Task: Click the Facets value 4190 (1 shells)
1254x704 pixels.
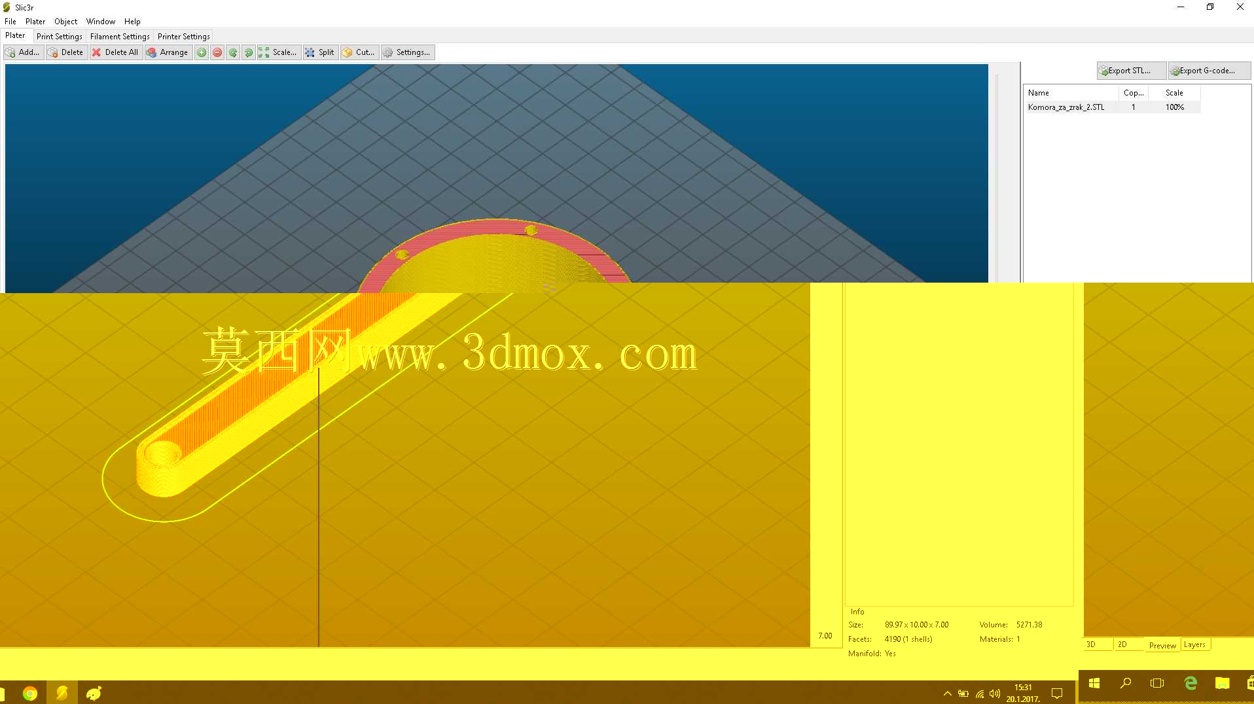Action: click(x=908, y=639)
